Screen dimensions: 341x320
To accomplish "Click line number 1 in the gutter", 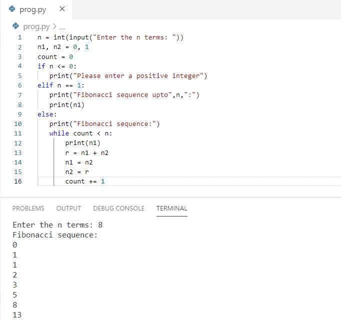I will 20,37.
